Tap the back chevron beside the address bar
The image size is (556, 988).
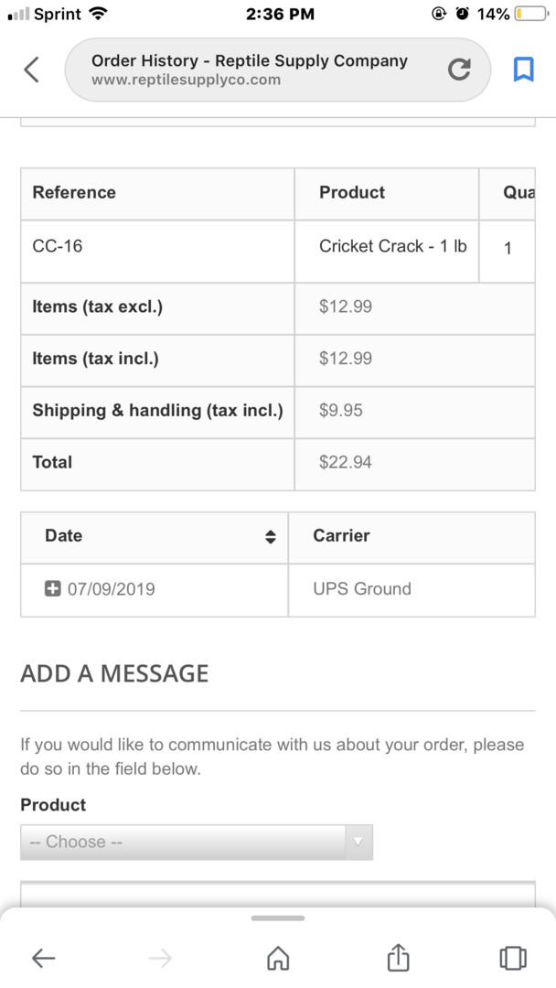[x=31, y=70]
